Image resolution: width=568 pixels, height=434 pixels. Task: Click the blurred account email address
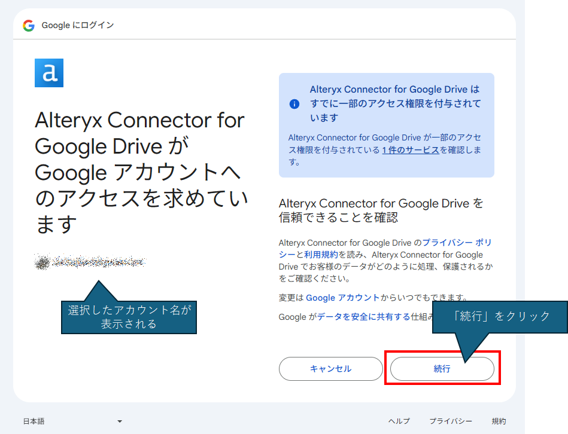90,262
